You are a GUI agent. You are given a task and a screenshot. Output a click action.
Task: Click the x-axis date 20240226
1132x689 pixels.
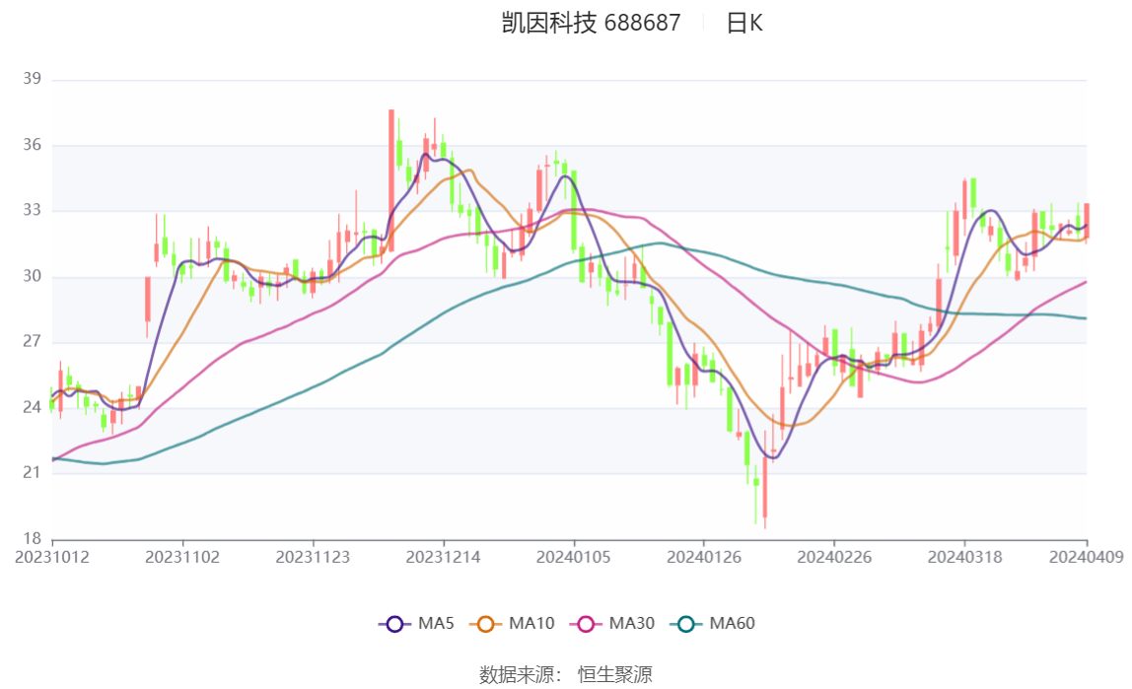pos(834,558)
